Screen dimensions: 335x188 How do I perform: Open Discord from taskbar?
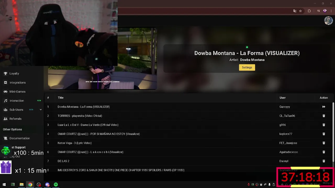[47, 185]
